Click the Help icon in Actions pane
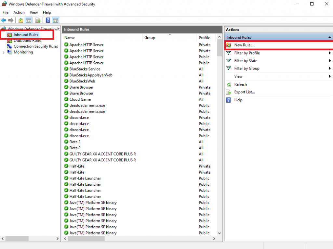This screenshot has width=333, height=249. [229, 100]
